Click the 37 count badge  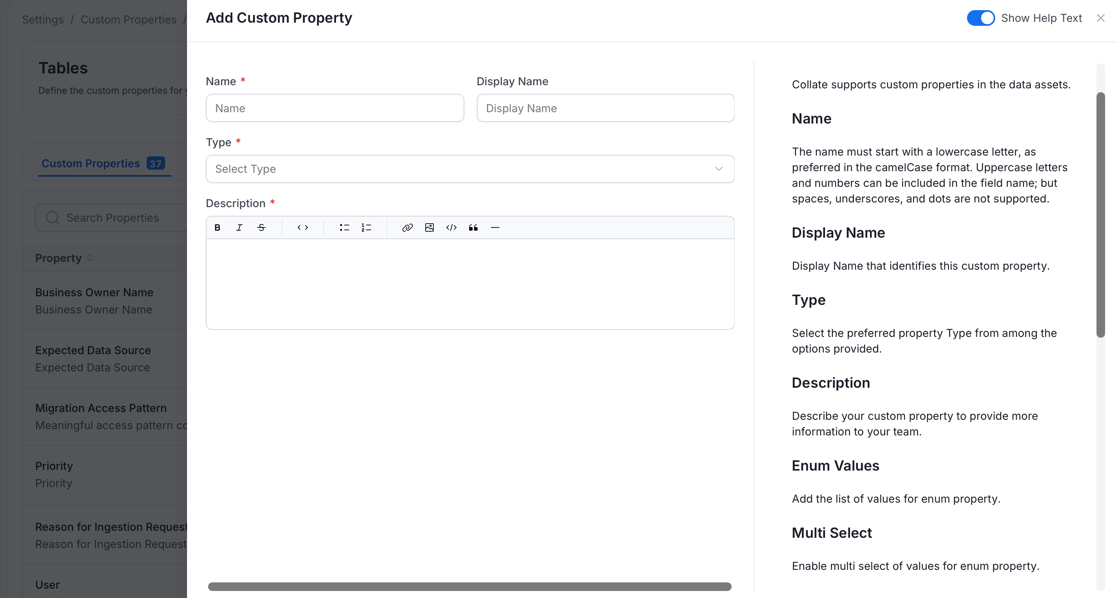click(156, 163)
